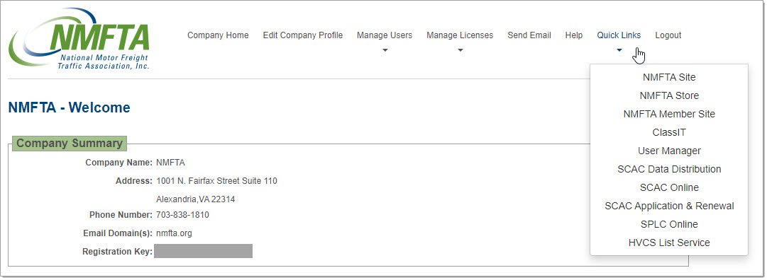This screenshot has width=767, height=280.
Task: Open ClassIT from Quick Links
Action: (x=669, y=132)
